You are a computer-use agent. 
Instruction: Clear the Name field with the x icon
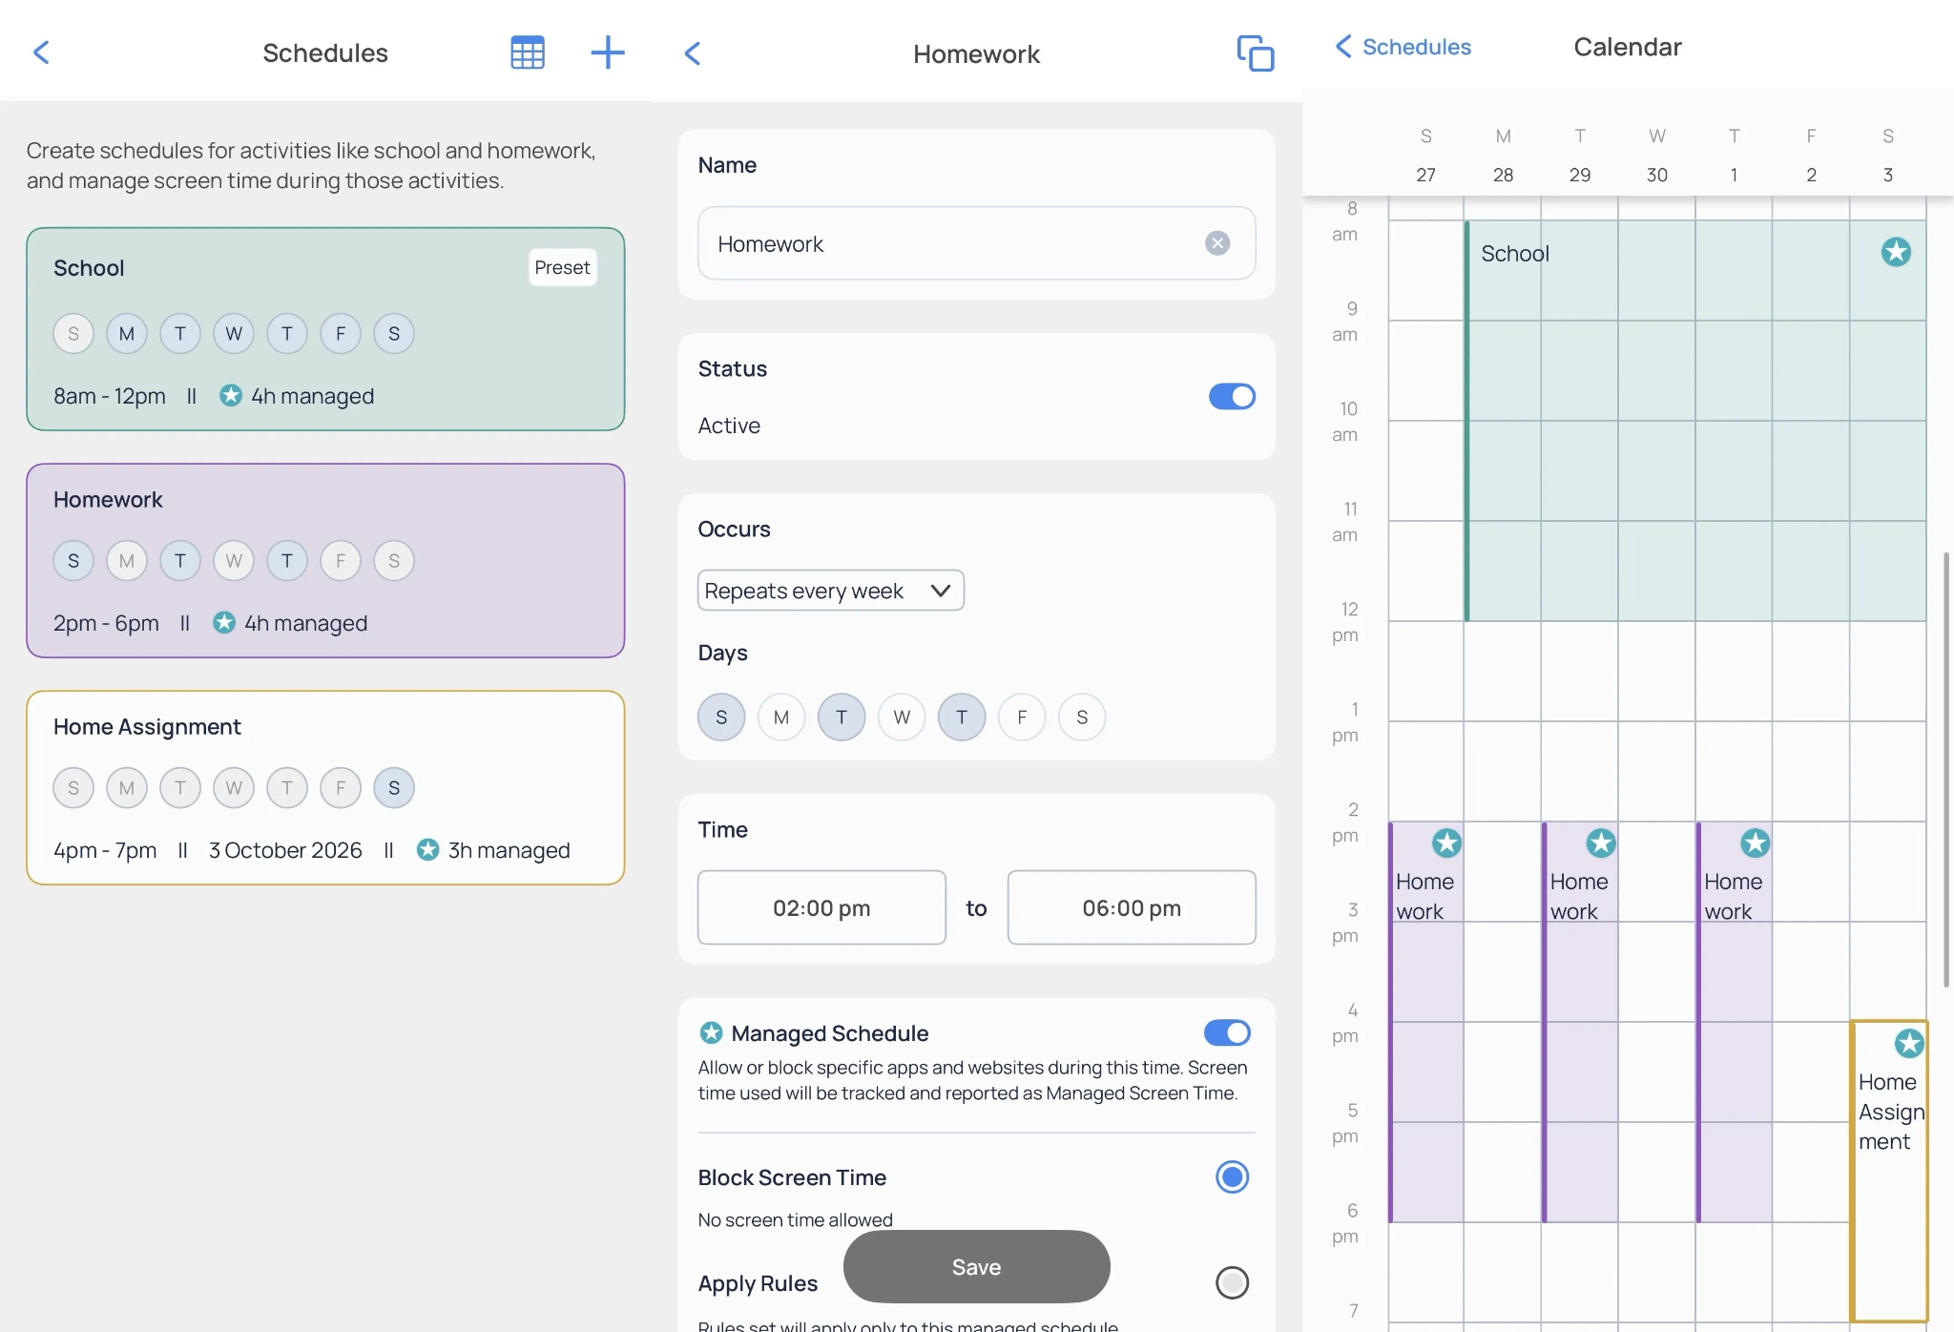point(1217,243)
